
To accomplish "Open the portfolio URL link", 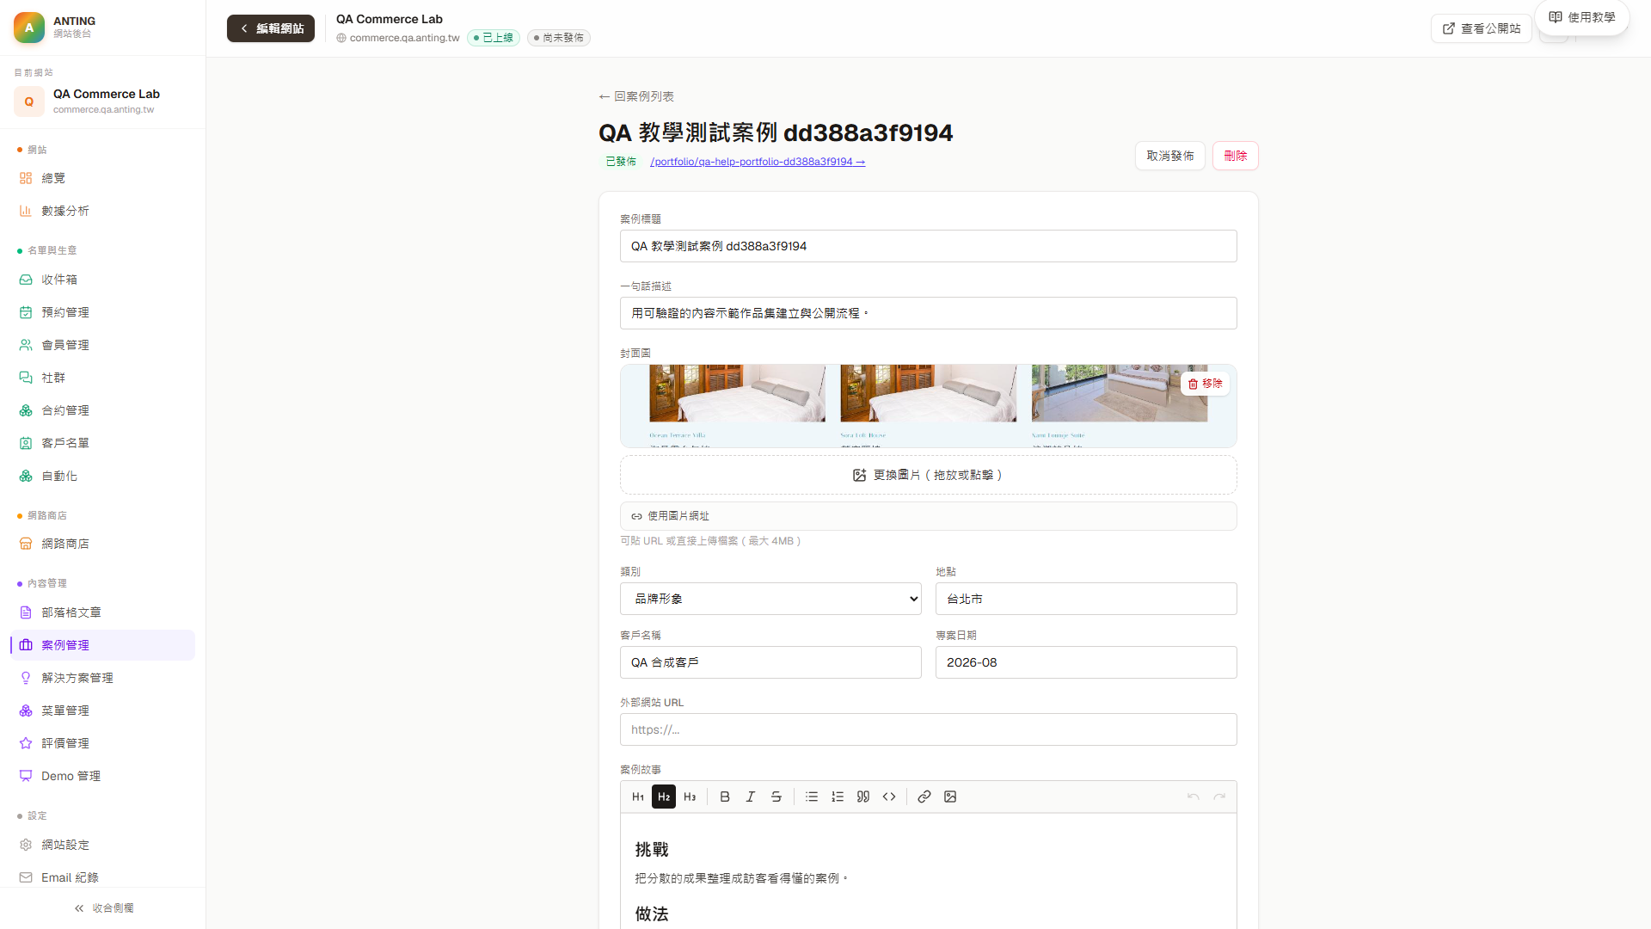I will click(758, 162).
